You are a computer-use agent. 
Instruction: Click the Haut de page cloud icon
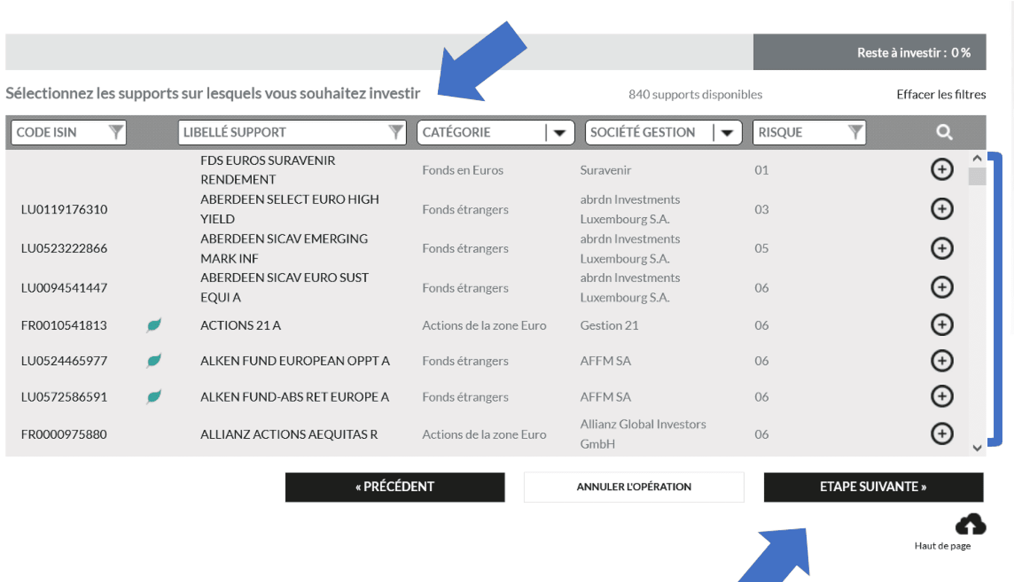coord(971,524)
